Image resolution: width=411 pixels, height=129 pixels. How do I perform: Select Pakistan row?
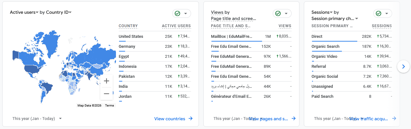point(155,77)
